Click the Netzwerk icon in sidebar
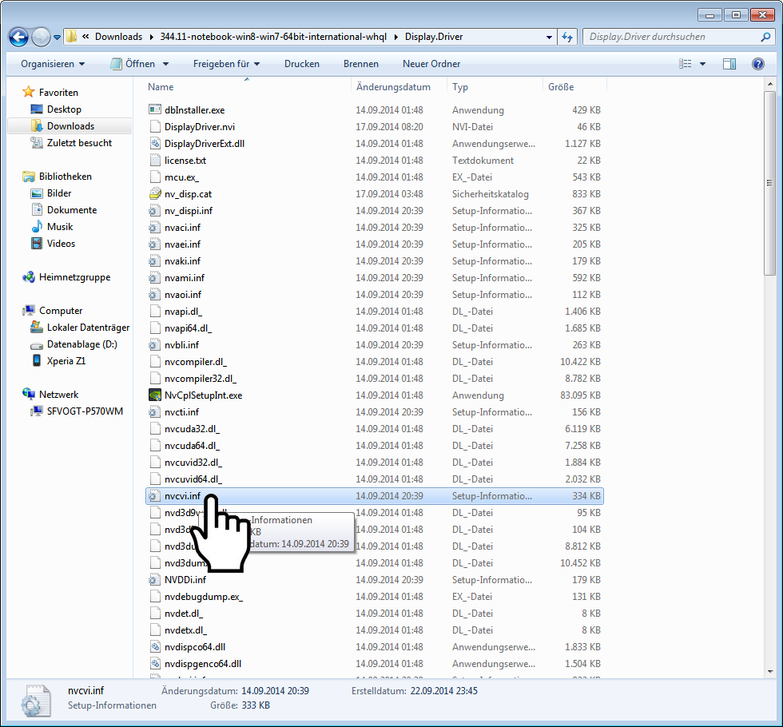Viewport: 783px width, 727px height. click(29, 394)
